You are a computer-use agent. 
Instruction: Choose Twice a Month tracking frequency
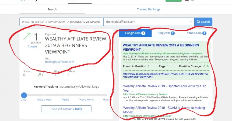86,99
